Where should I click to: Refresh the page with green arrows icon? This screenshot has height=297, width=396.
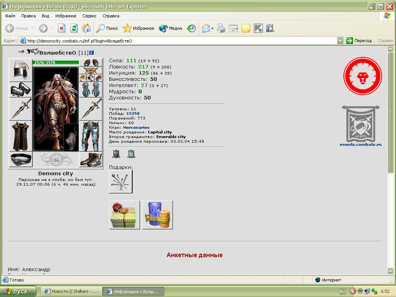(x=74, y=28)
